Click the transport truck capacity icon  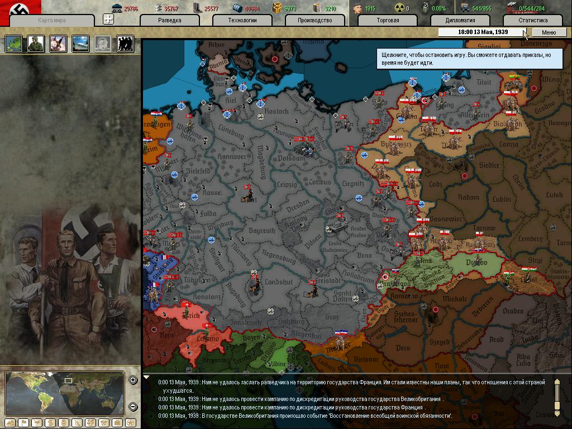[x=464, y=8]
